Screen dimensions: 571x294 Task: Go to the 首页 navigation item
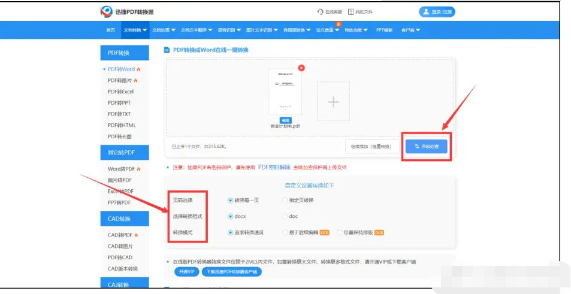(x=110, y=30)
